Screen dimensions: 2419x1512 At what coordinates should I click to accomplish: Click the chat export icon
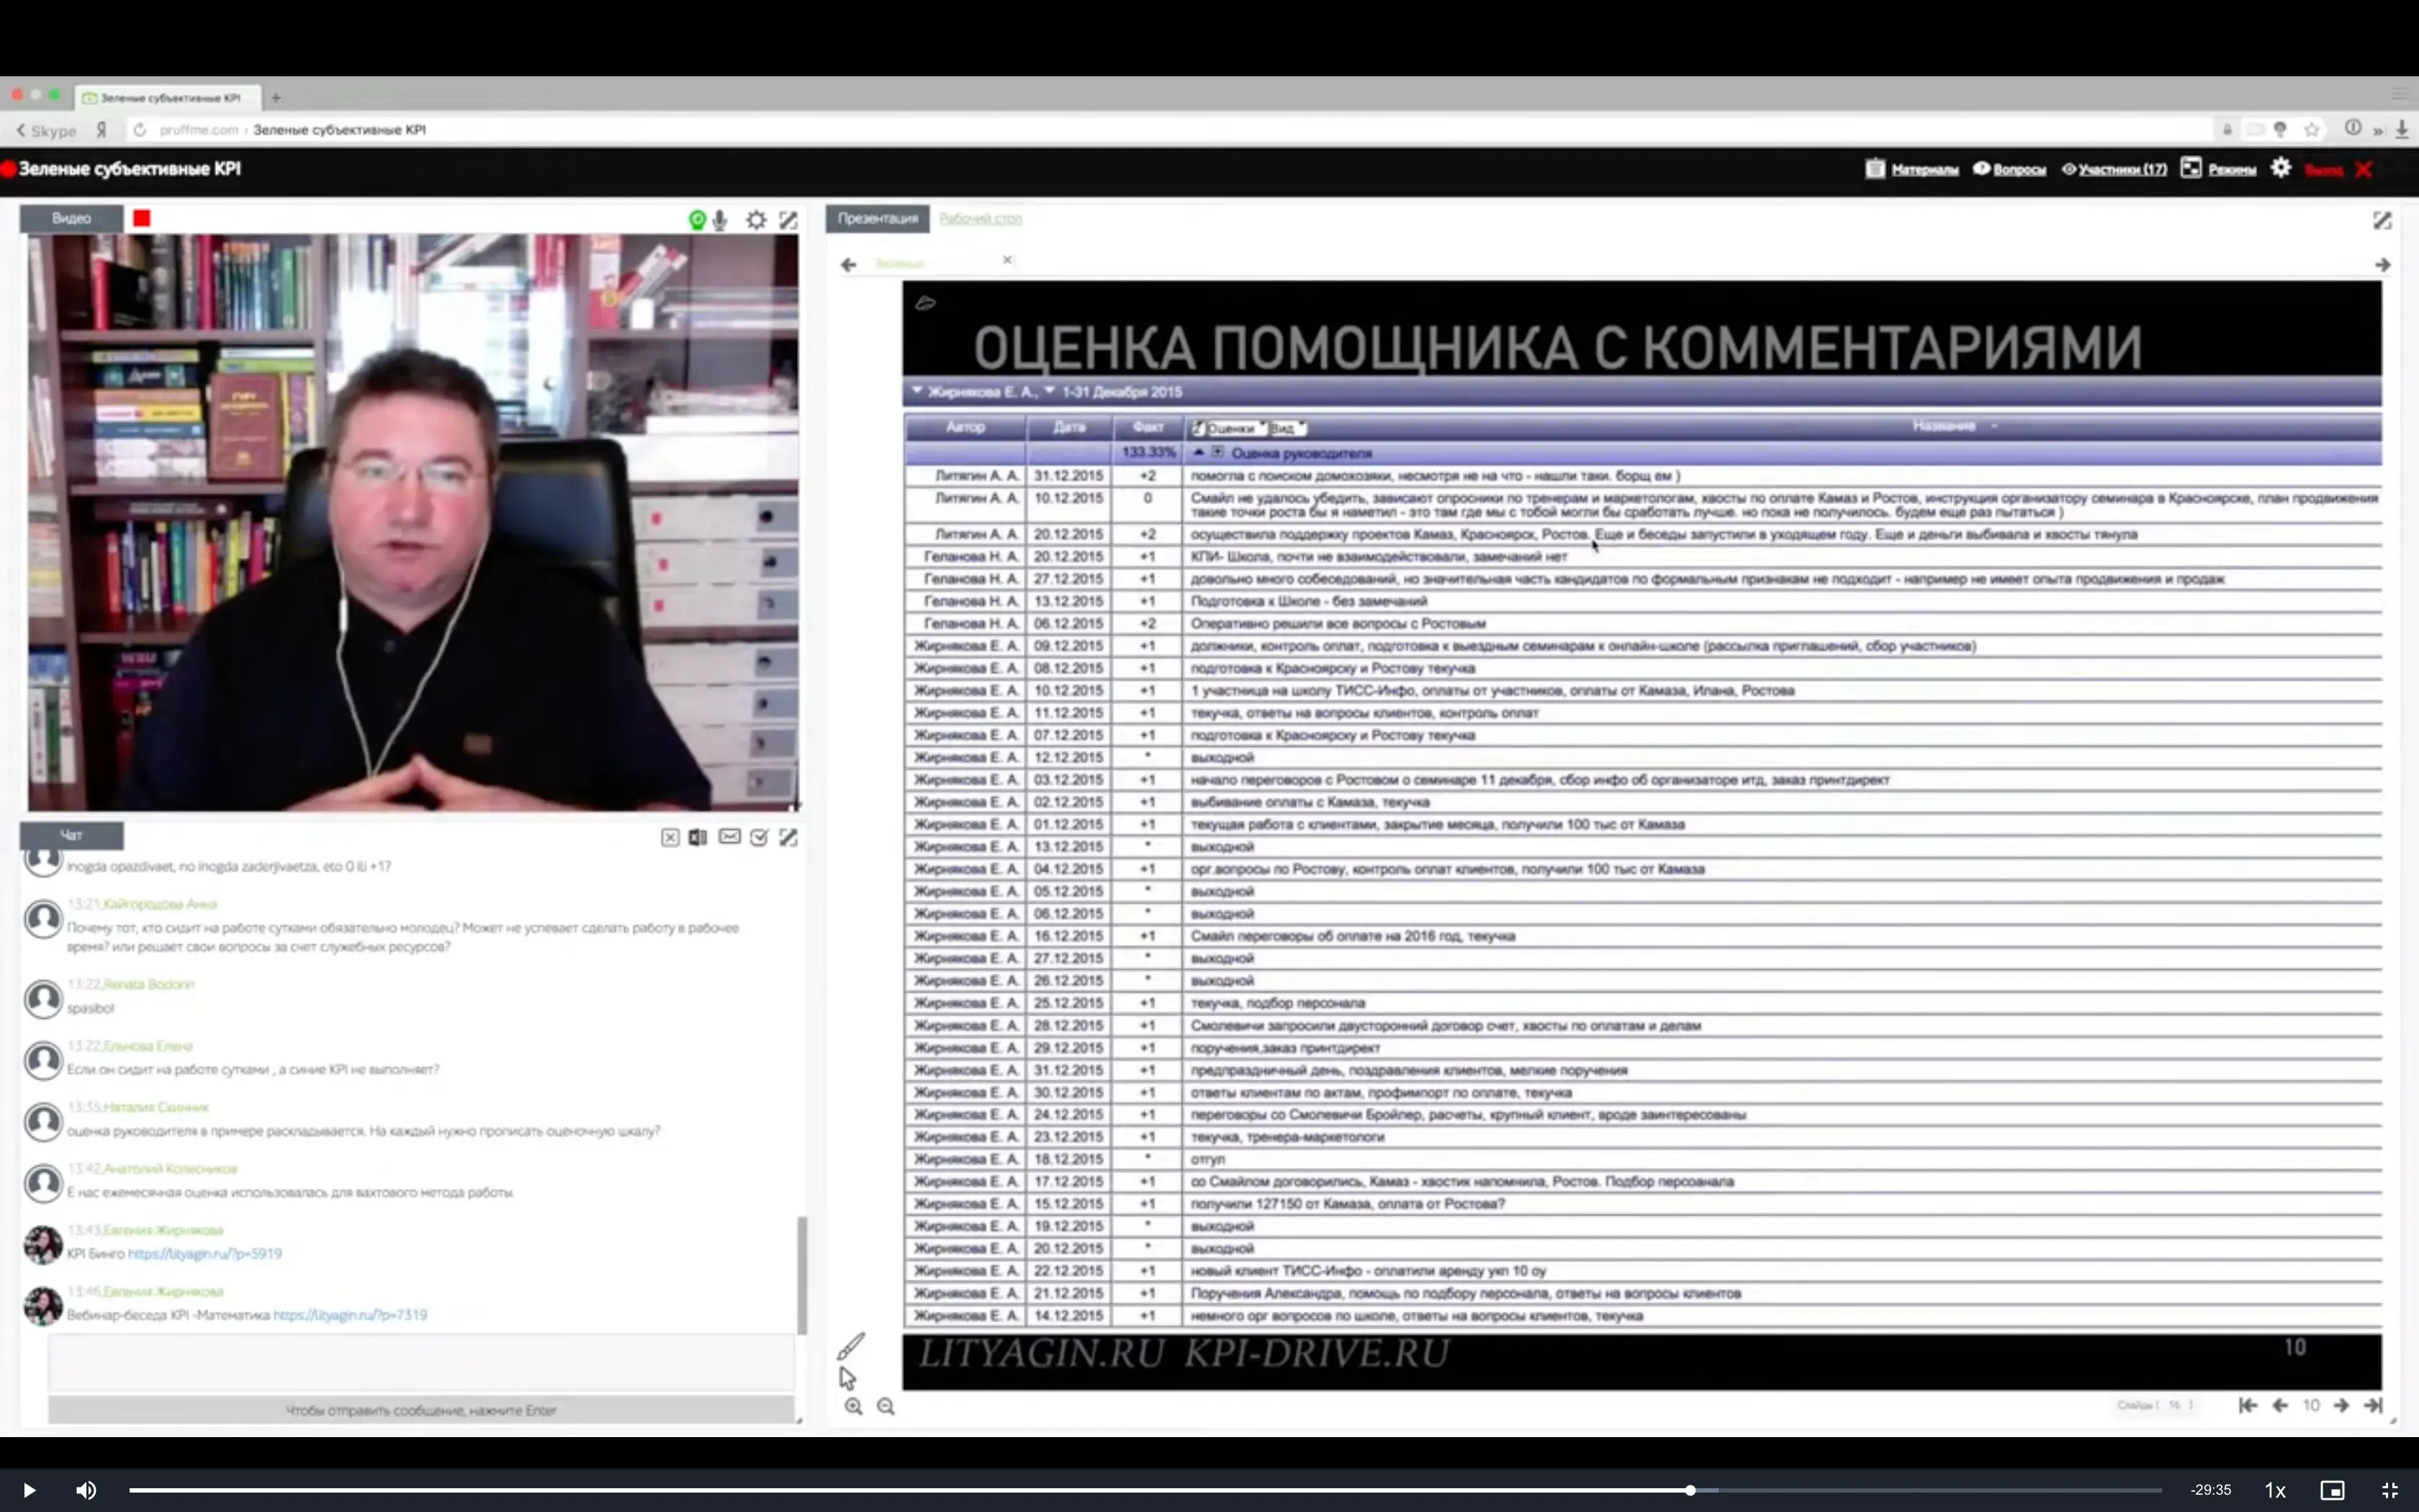pyautogui.click(x=698, y=837)
